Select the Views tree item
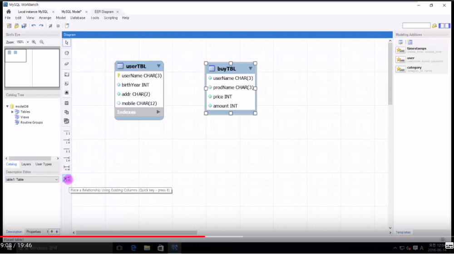The width and height of the screenshot is (454, 254). pyautogui.click(x=25, y=117)
